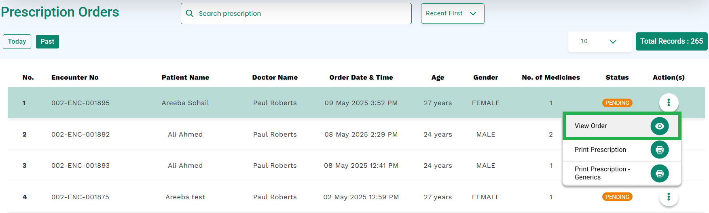The height and width of the screenshot is (213, 709).
Task: Choose View Order from the action menu
Action: pyautogui.click(x=622, y=126)
